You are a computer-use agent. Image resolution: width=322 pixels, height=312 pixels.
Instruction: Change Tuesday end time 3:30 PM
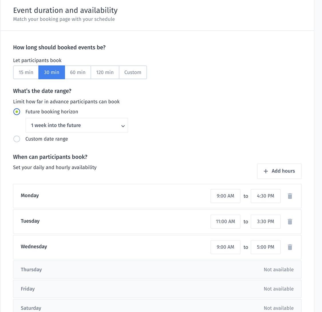point(265,222)
